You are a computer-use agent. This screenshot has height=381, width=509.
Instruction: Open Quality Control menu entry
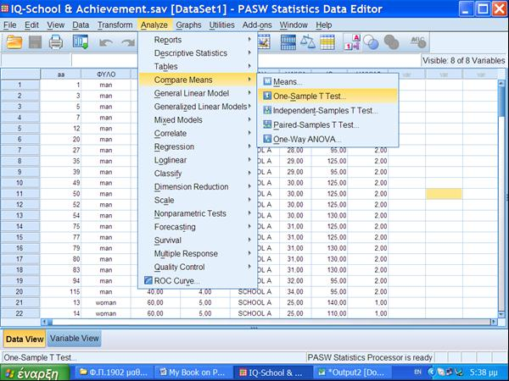[x=198, y=267]
